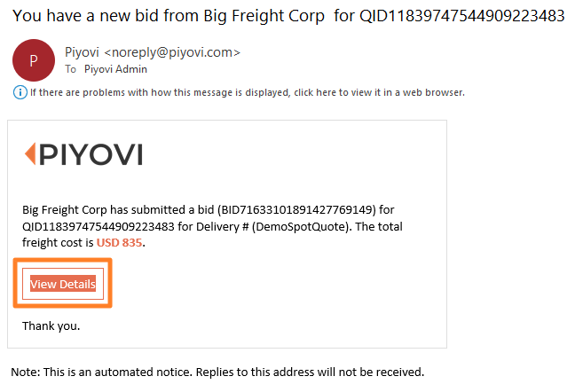Click the 'To' label in the header
583x392 pixels.
coord(71,69)
